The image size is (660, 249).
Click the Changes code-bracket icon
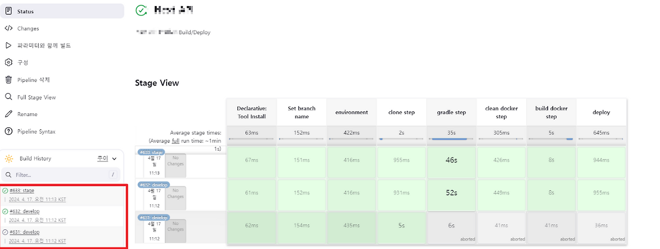[x=8, y=28]
